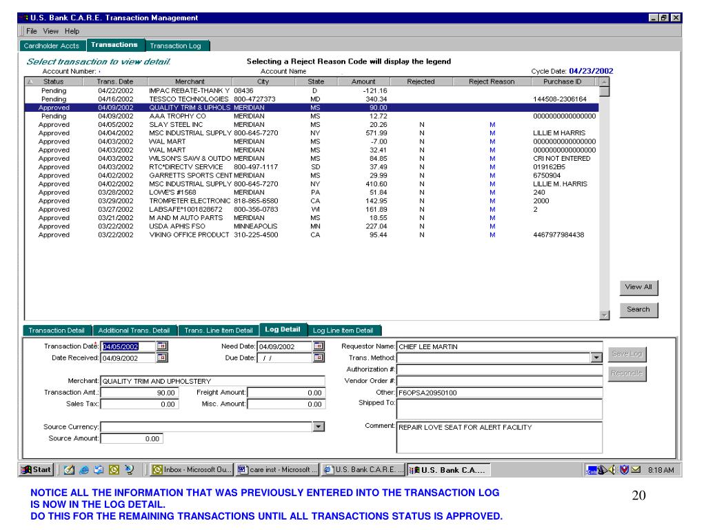Image resolution: width=706 pixels, height=530 pixels.
Task: Click the volume speaker tray icon
Action: (x=612, y=469)
